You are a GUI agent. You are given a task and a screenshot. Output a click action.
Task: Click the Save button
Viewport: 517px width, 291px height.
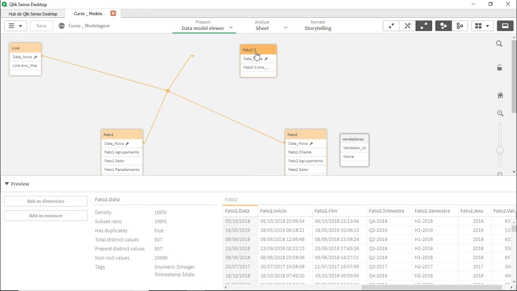click(x=41, y=26)
